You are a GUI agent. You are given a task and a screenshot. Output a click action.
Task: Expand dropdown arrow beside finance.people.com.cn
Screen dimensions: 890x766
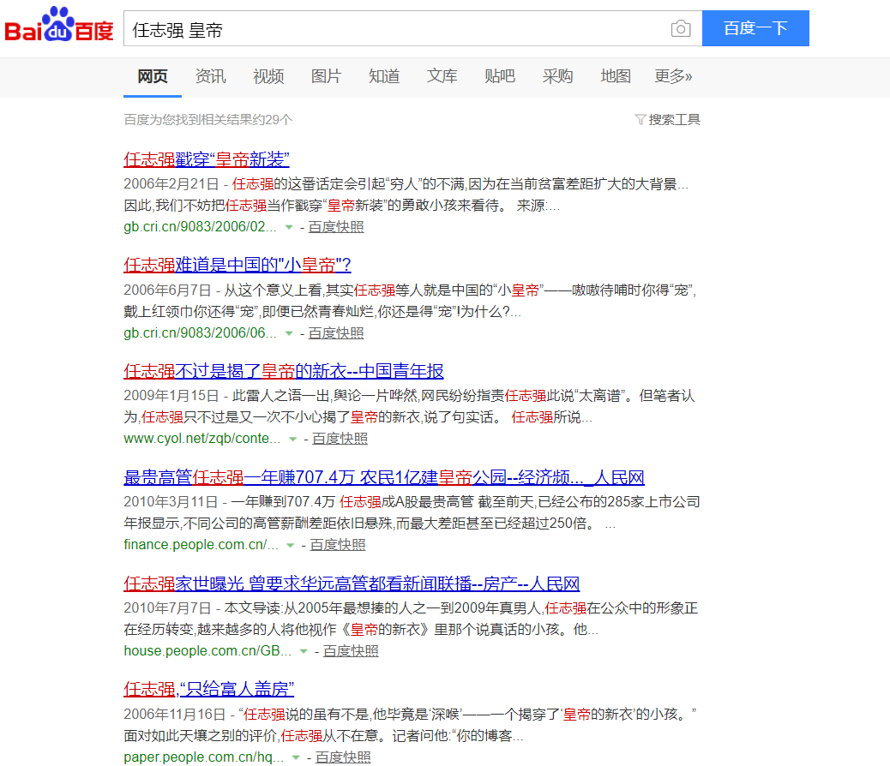coord(291,546)
